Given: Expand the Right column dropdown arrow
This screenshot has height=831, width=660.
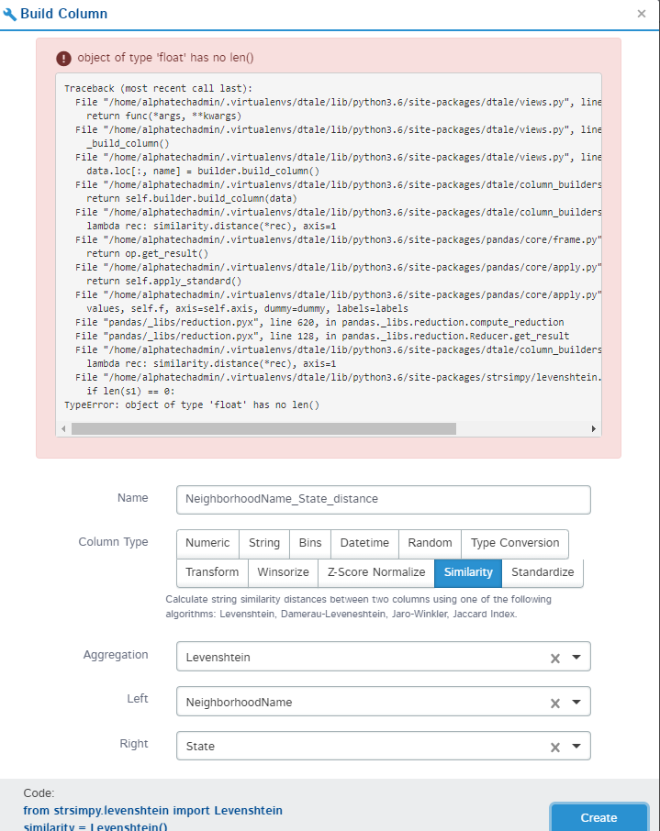Looking at the screenshot, I should coord(576,747).
